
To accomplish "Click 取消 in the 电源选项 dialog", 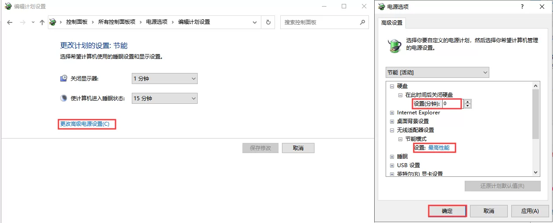I will click(488, 211).
